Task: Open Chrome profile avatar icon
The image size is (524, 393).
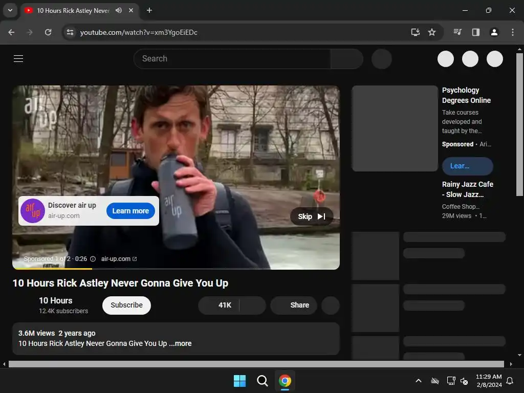Action: click(494, 32)
